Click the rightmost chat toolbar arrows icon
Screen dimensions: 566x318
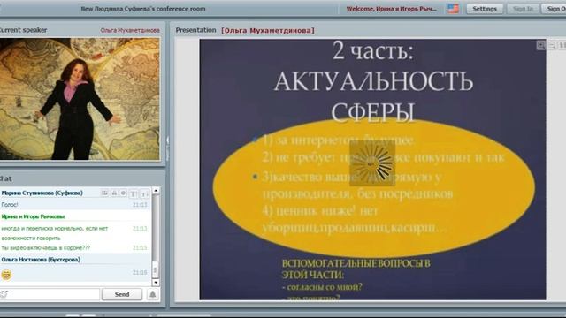[x=144, y=194]
